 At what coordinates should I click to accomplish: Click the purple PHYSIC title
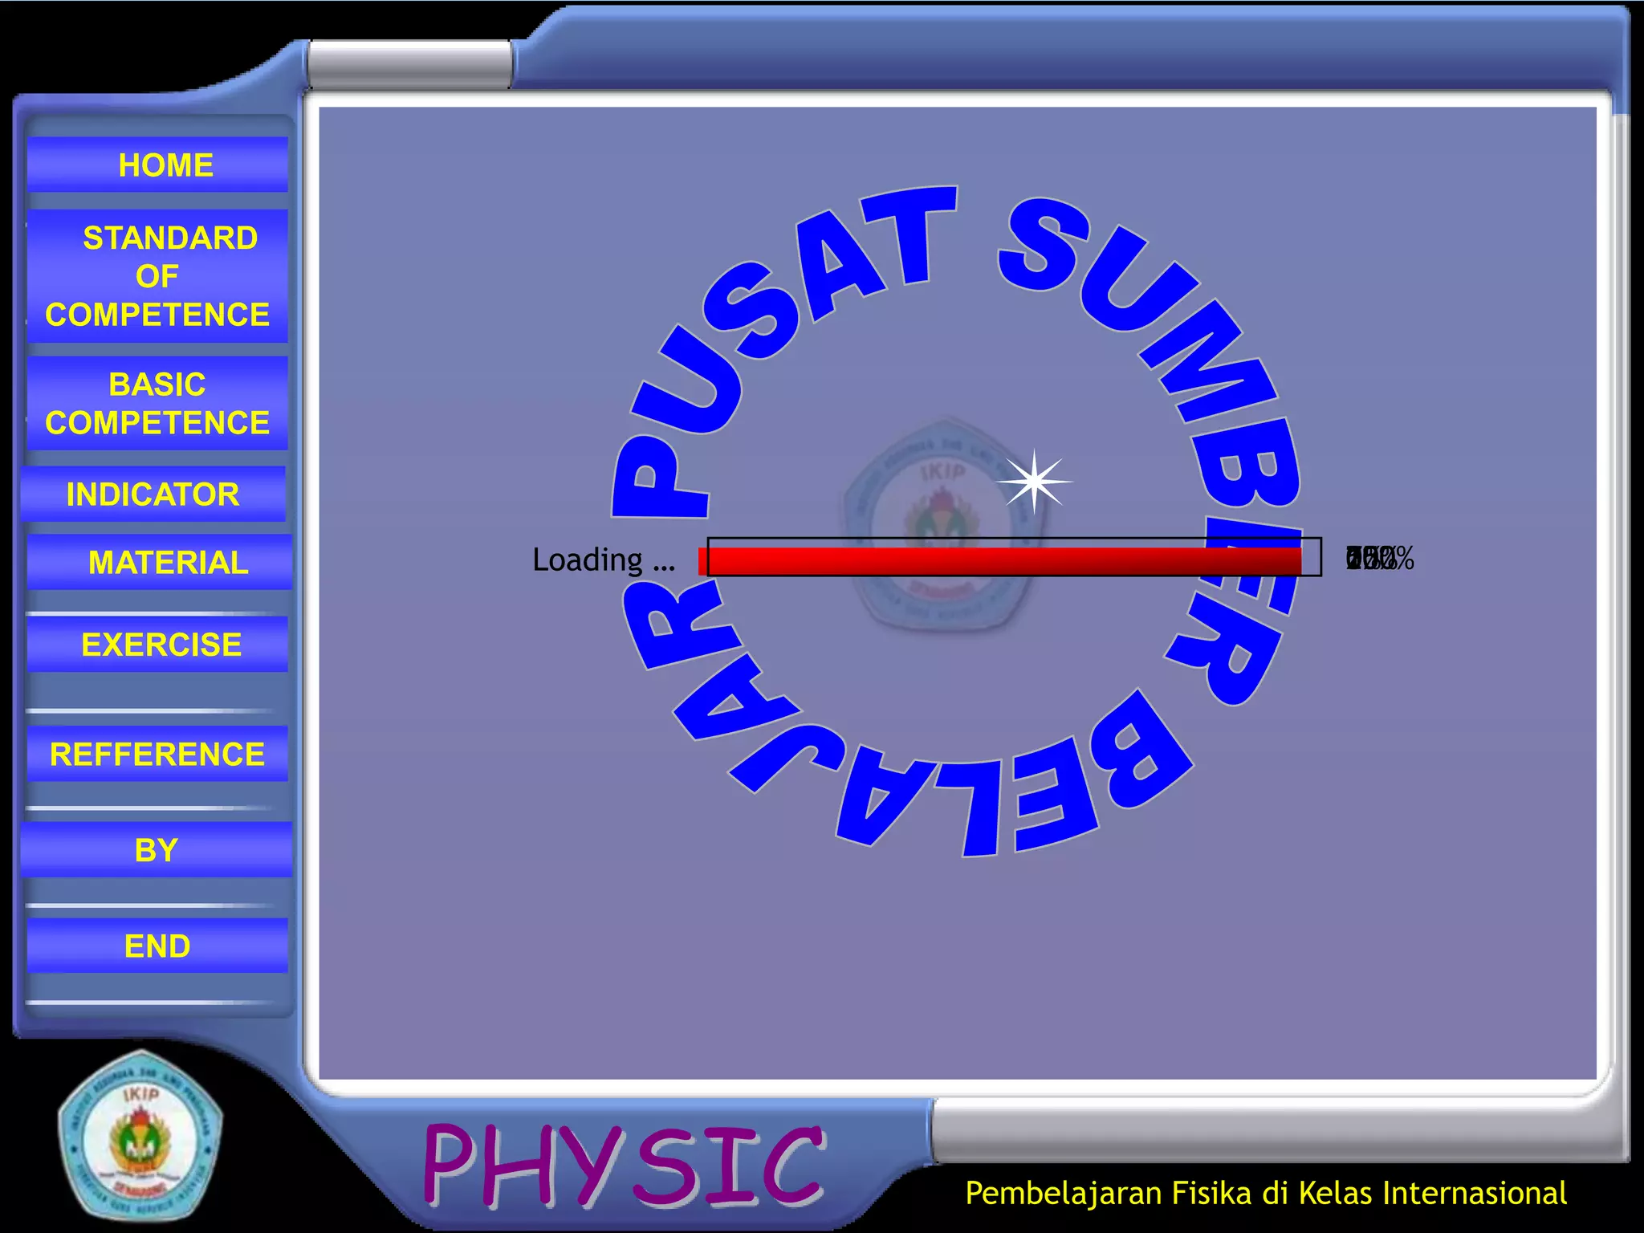(623, 1166)
